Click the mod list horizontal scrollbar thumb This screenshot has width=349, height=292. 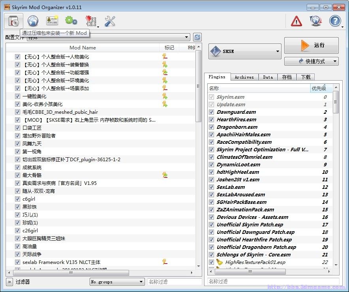coord(71,272)
